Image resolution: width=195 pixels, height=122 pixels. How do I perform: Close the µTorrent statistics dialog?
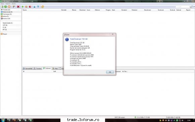pos(112,34)
